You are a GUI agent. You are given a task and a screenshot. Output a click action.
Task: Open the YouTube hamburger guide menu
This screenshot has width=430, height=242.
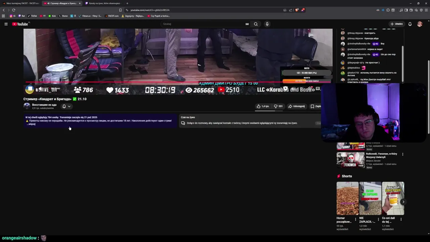(6, 24)
